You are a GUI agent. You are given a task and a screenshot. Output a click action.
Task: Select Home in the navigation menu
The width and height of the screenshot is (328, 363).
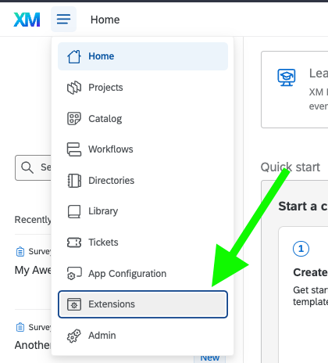tap(143, 56)
